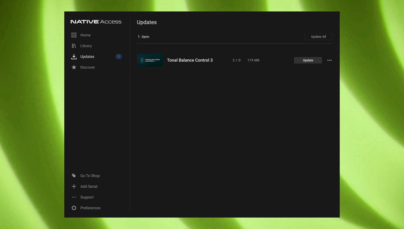Update Tonal Balance Control 3
Image resolution: width=404 pixels, height=229 pixels.
pos(308,60)
